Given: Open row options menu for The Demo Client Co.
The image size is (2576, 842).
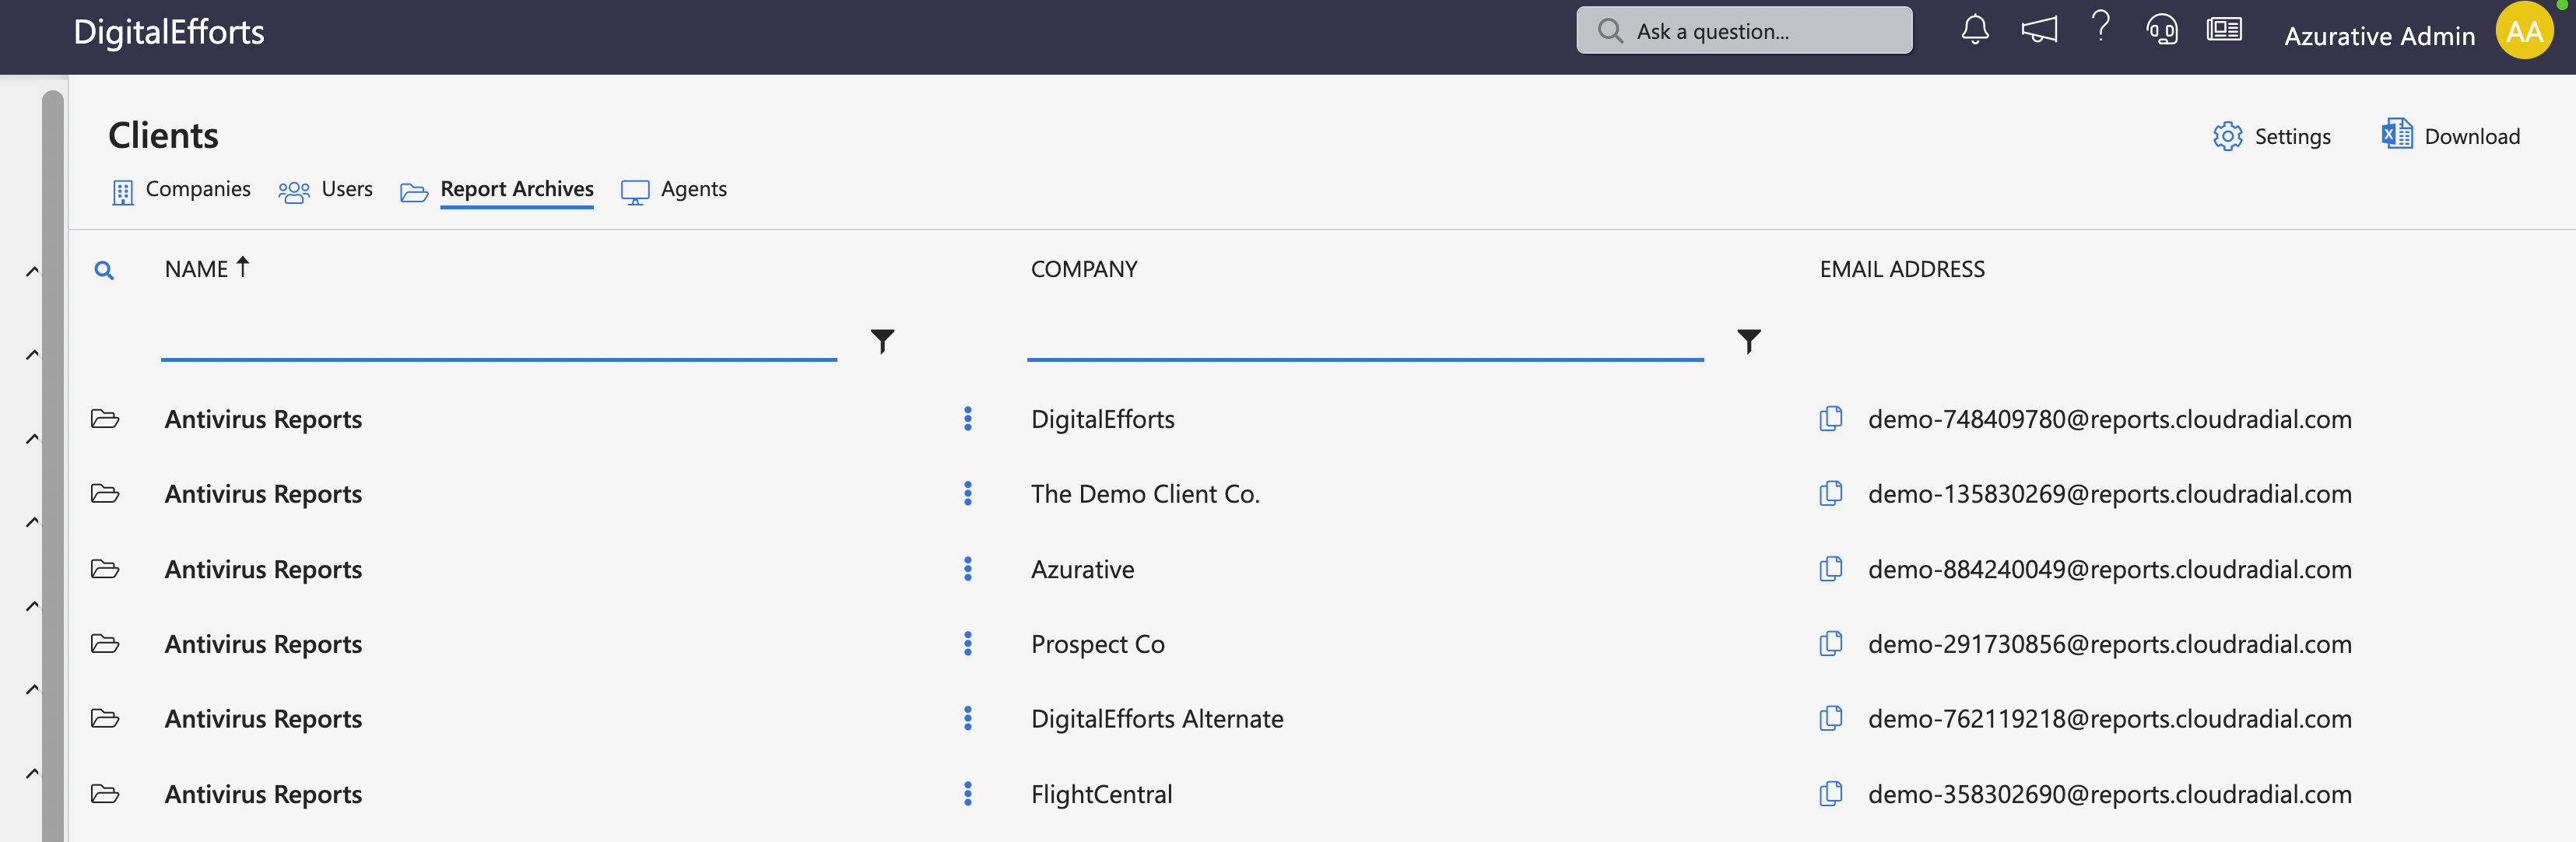Looking at the screenshot, I should [967, 494].
